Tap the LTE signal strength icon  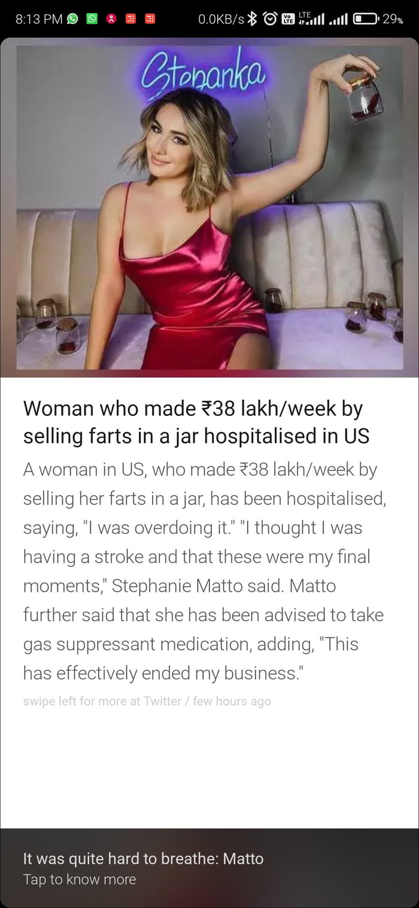pyautogui.click(x=311, y=19)
